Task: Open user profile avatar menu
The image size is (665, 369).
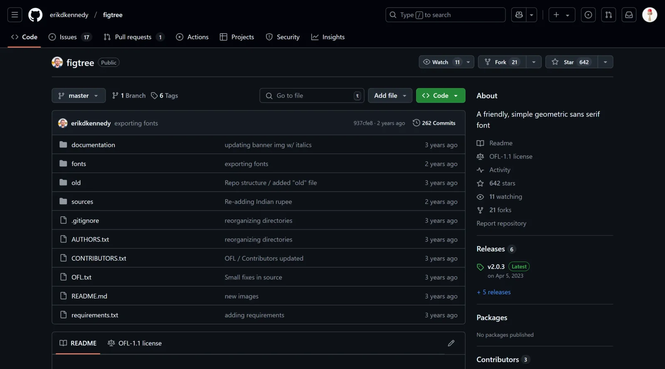Action: click(650, 15)
